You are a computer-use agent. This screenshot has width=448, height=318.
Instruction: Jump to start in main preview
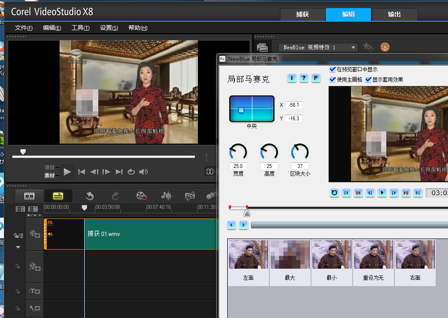(x=82, y=172)
